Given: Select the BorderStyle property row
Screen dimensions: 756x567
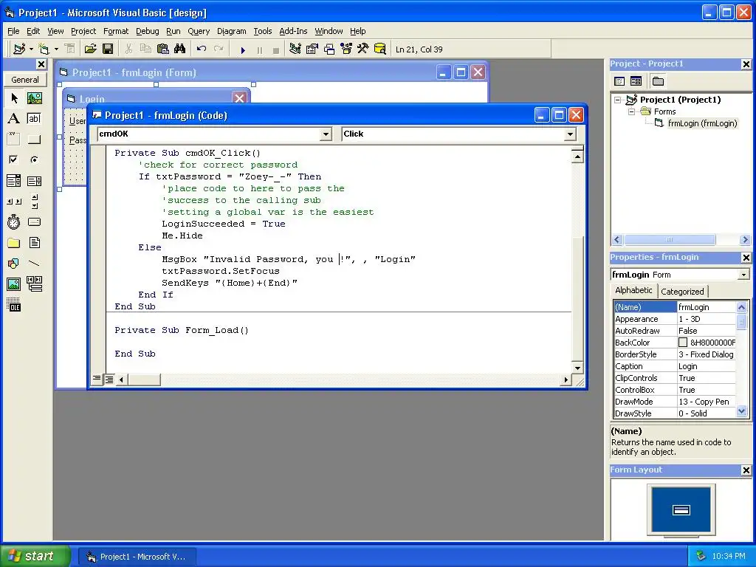Looking at the screenshot, I should click(675, 354).
